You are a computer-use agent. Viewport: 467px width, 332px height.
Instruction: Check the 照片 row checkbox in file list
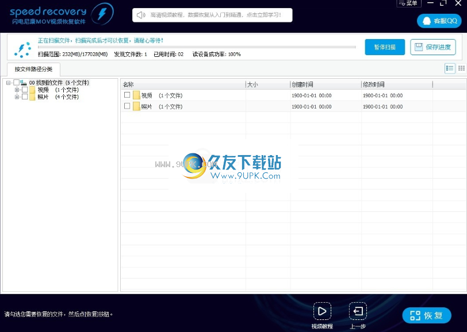(127, 106)
